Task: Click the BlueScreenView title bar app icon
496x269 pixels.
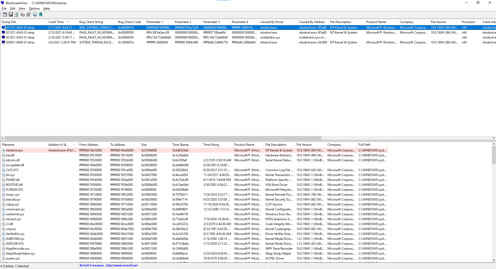Action: pos(3,3)
